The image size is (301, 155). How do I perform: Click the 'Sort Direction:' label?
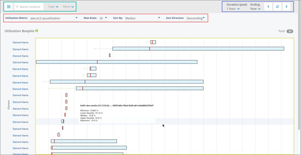(175, 18)
